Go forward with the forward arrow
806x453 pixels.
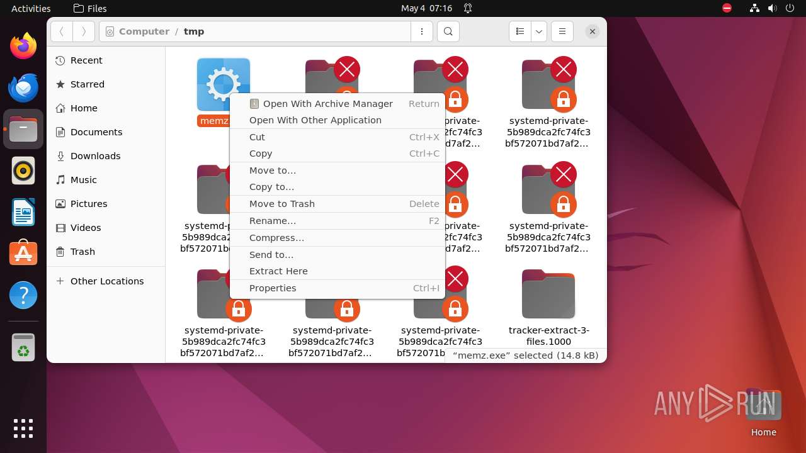84,31
